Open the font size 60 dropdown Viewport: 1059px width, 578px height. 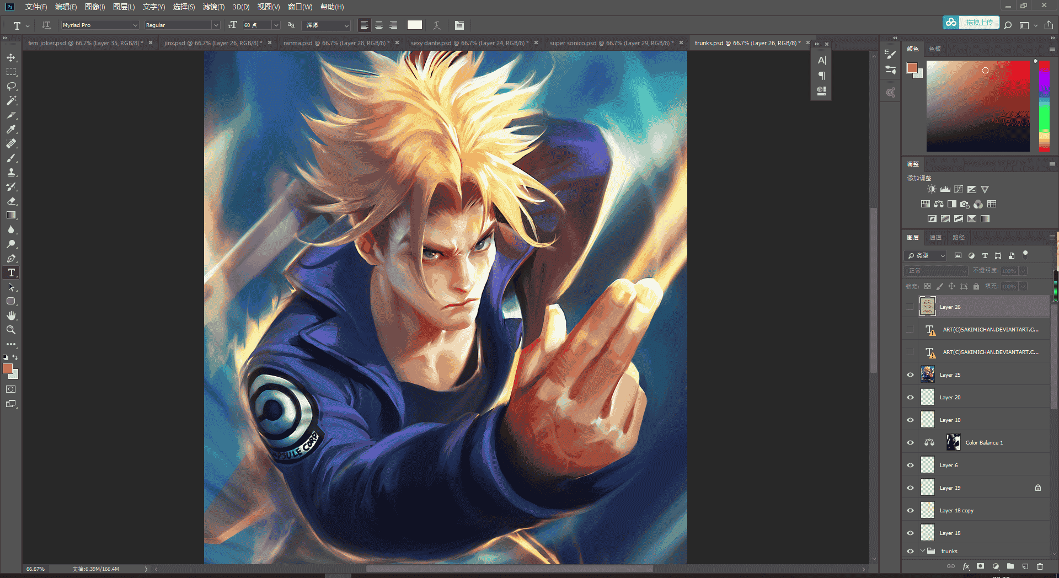[x=276, y=25]
